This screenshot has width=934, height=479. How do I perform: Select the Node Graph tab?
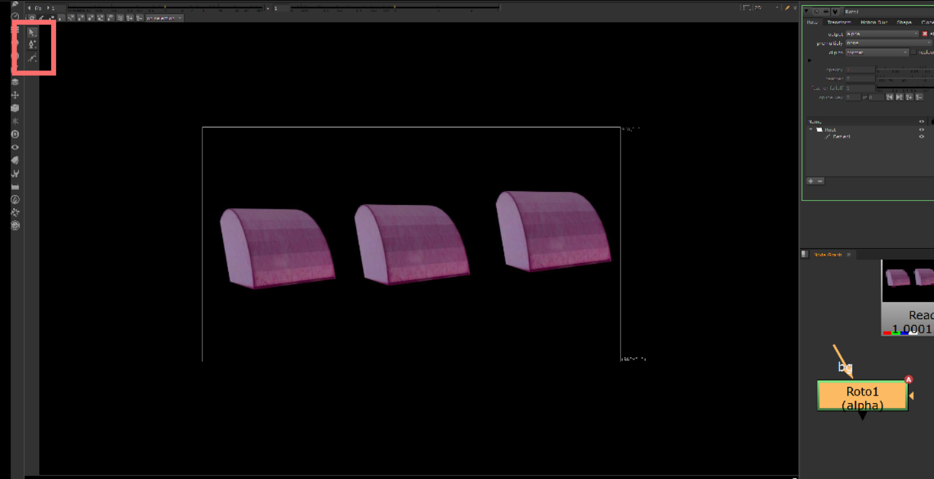click(x=827, y=255)
